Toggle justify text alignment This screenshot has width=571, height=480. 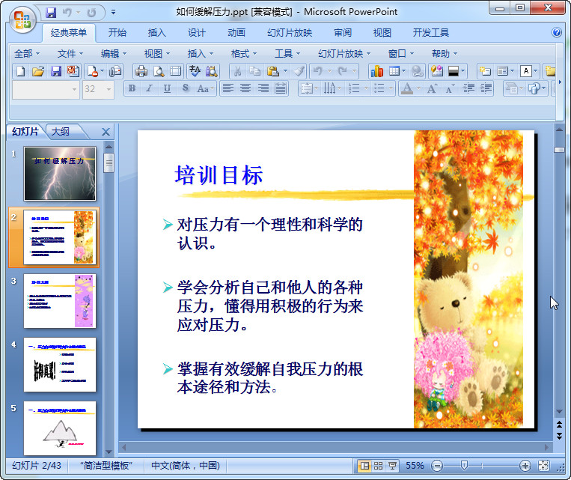click(x=281, y=88)
